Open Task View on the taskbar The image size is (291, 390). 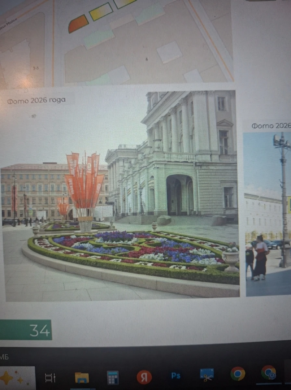[x=50, y=378]
